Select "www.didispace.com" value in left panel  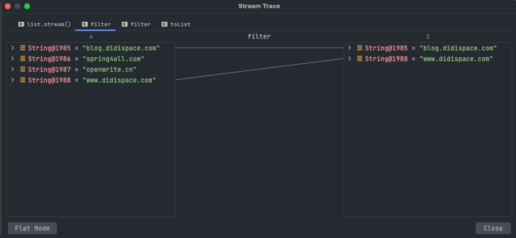coord(119,80)
